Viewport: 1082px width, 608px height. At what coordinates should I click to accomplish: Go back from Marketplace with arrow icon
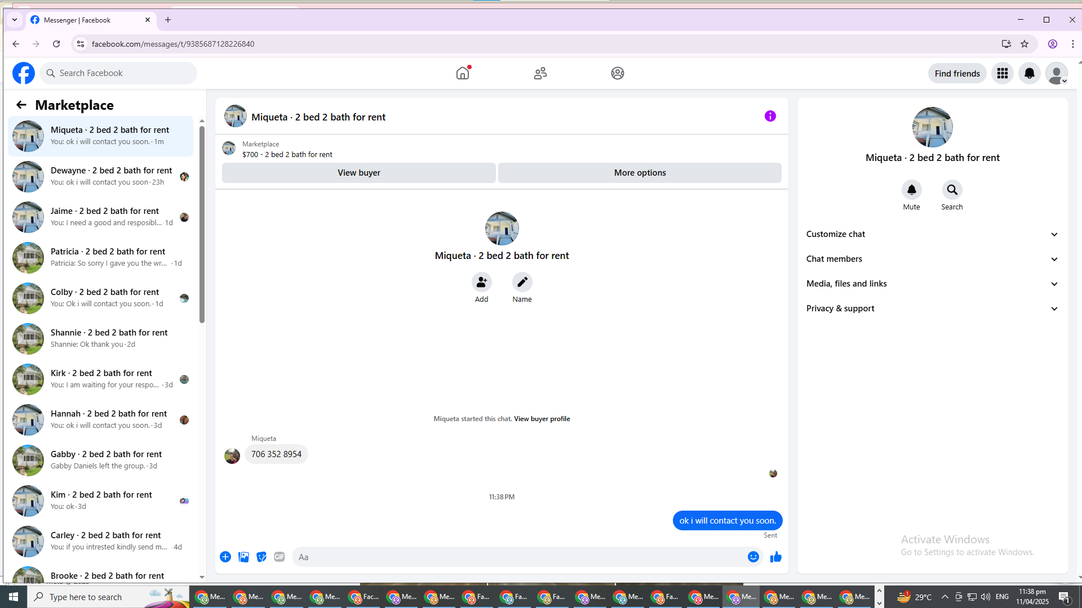[x=21, y=105]
